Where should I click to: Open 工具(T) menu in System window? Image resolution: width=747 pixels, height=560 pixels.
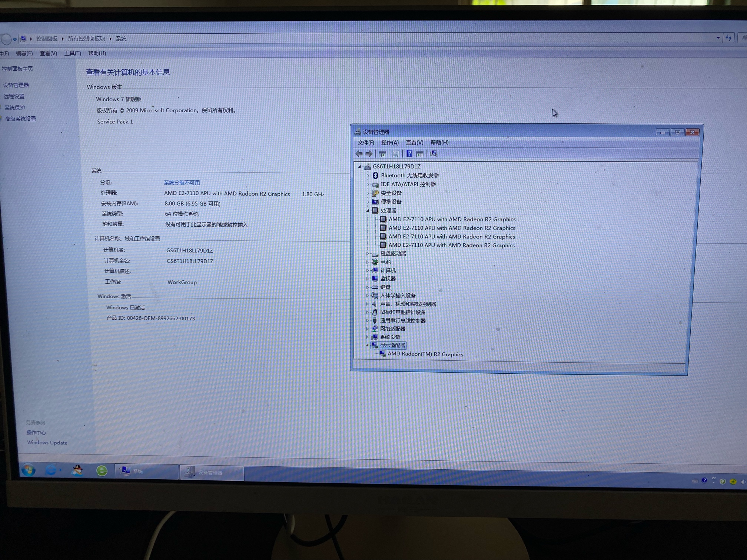point(73,53)
